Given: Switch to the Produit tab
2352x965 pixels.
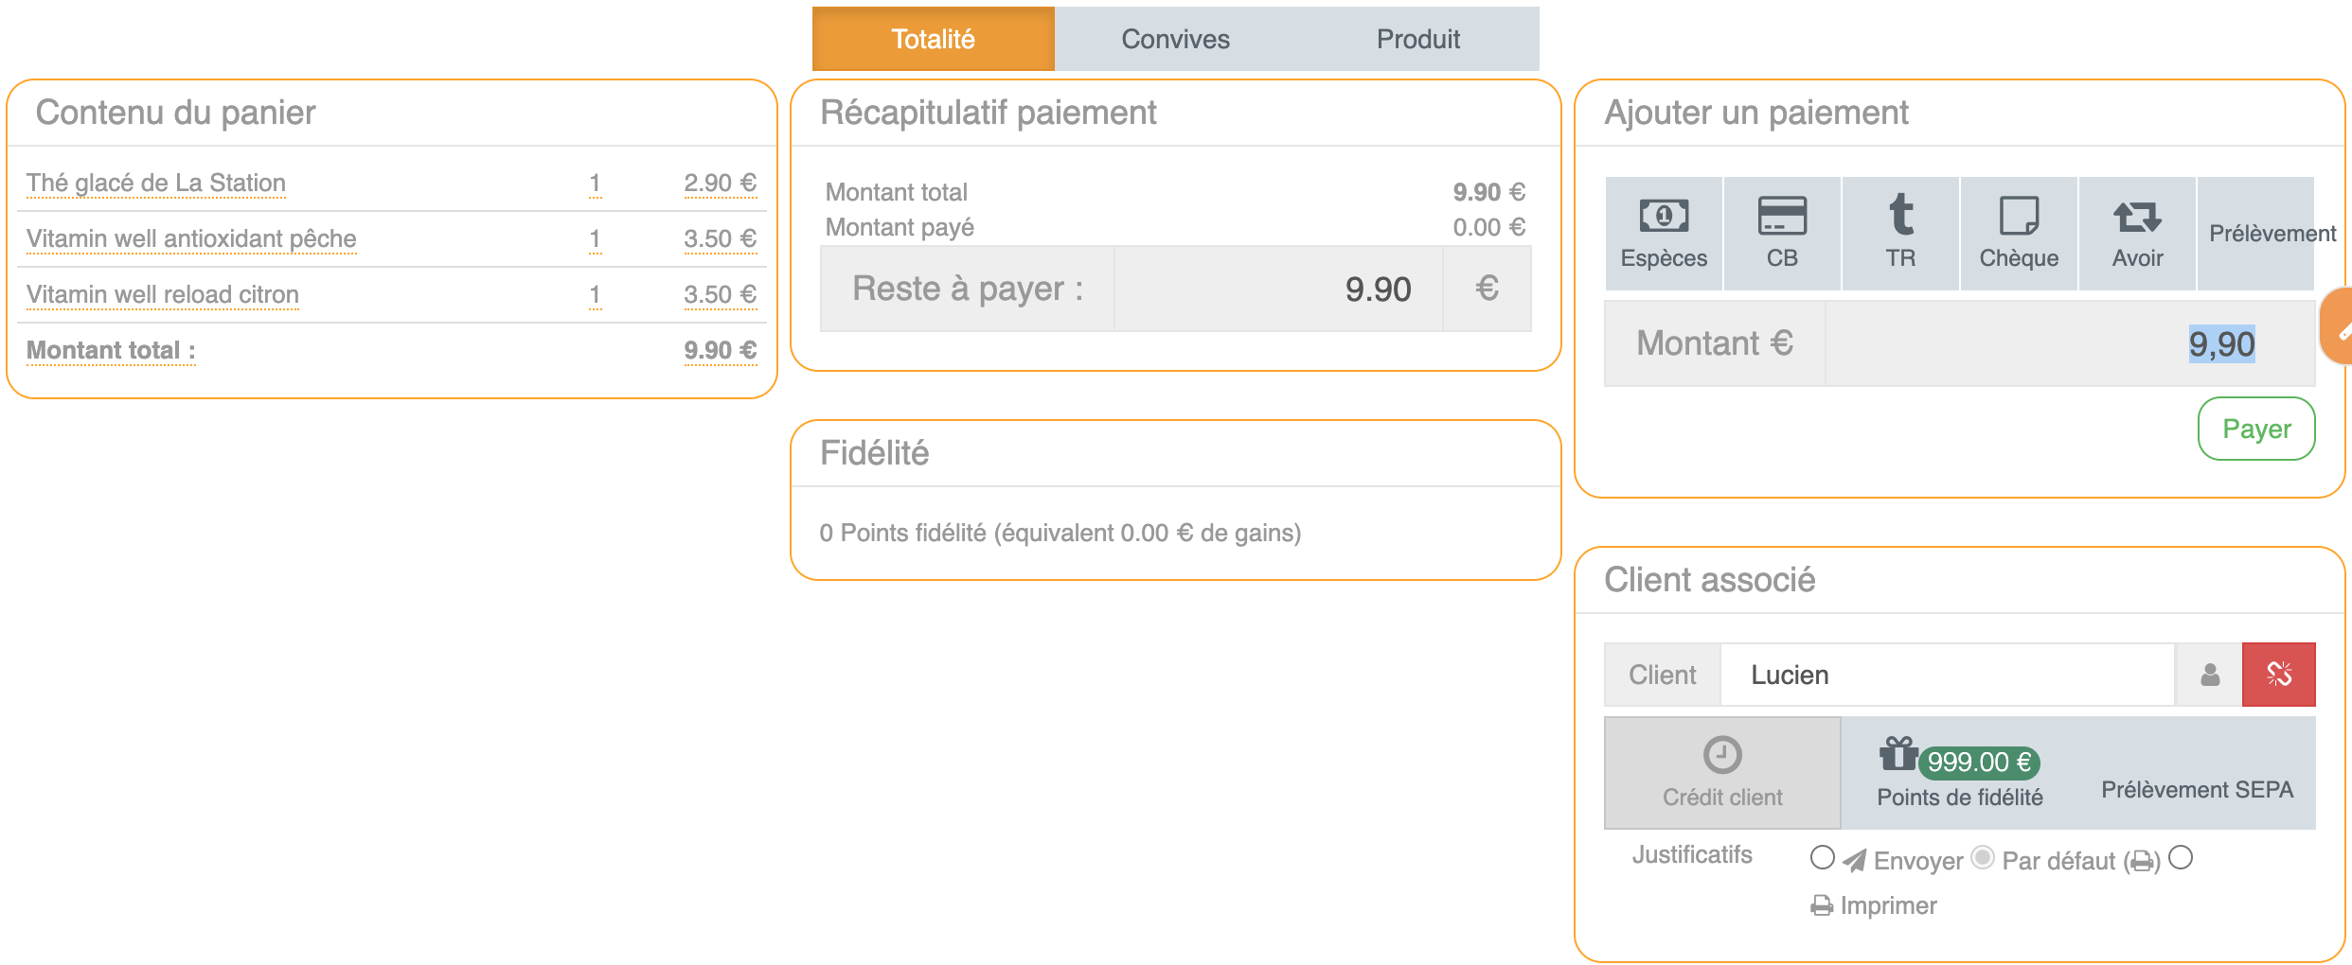Looking at the screenshot, I should coord(1417,39).
